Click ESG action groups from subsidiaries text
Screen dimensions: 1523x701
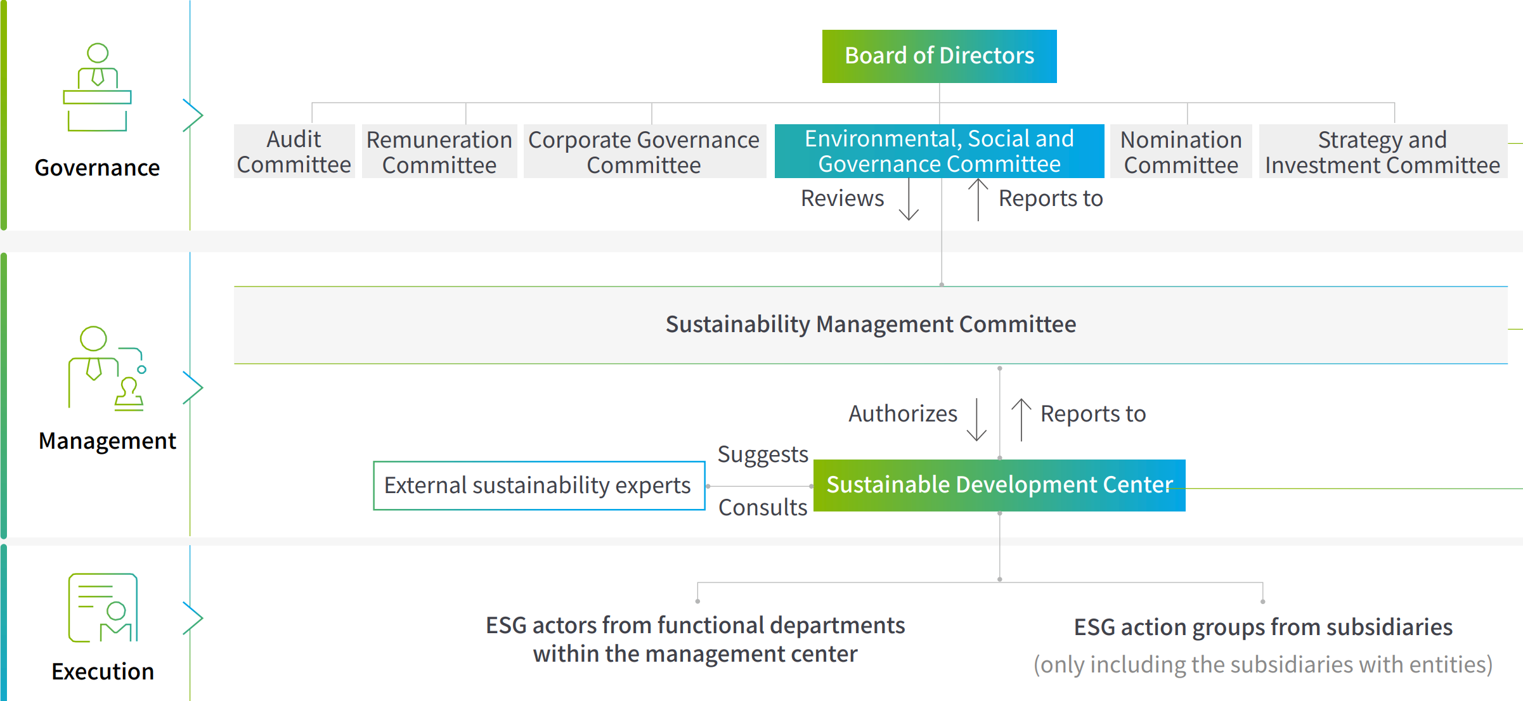[1263, 627]
